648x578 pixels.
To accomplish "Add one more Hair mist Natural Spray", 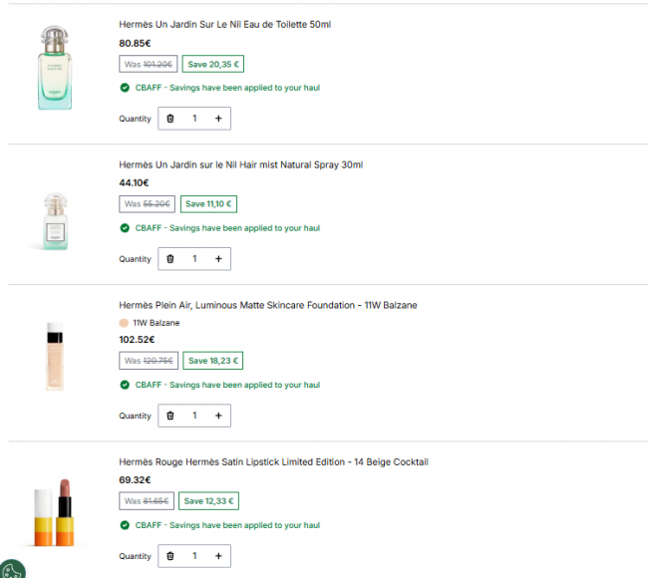I will coord(218,259).
